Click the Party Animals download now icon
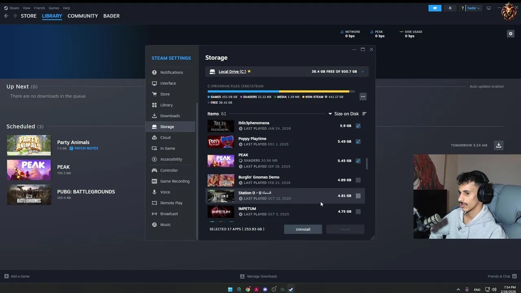 pos(499,145)
